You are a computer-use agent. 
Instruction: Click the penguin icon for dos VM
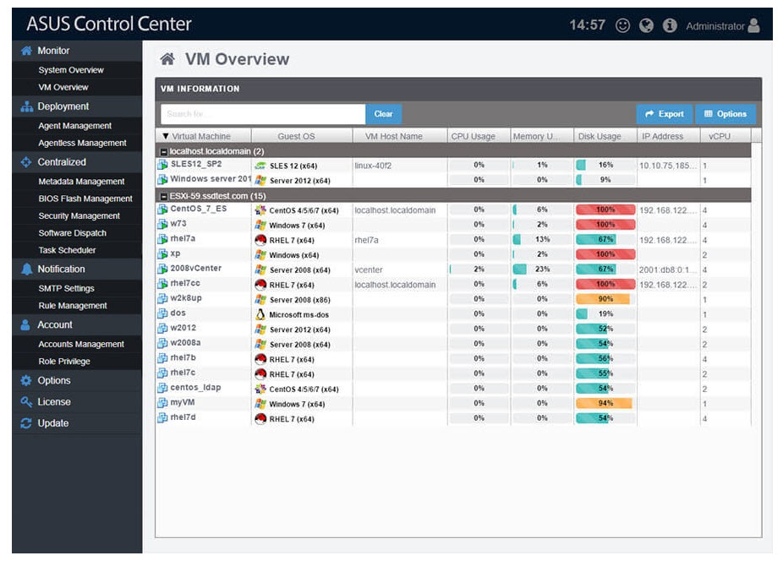coord(260,314)
